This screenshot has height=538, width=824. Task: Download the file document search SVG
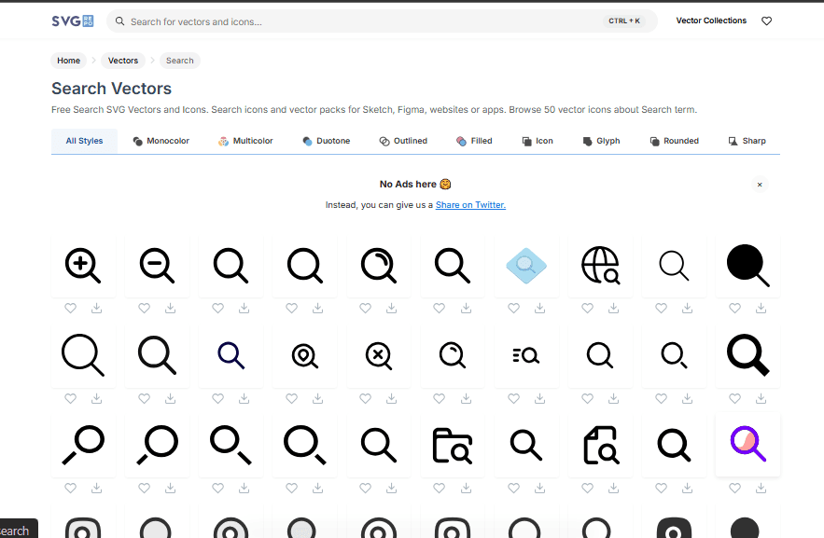[x=613, y=489]
